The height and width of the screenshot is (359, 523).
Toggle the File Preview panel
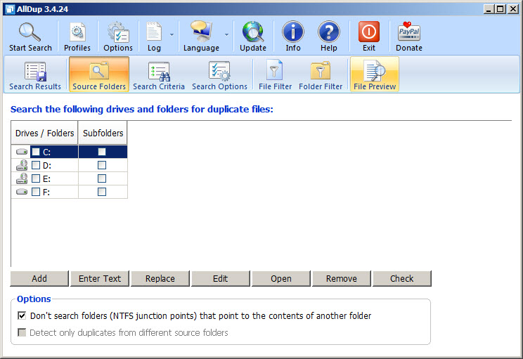pyautogui.click(x=375, y=74)
